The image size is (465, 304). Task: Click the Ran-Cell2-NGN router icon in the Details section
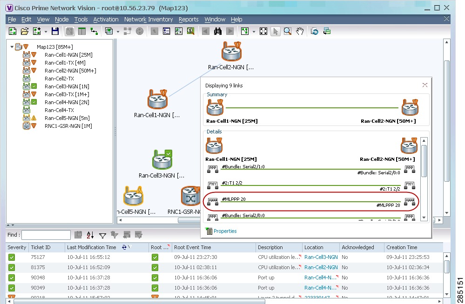409,145
